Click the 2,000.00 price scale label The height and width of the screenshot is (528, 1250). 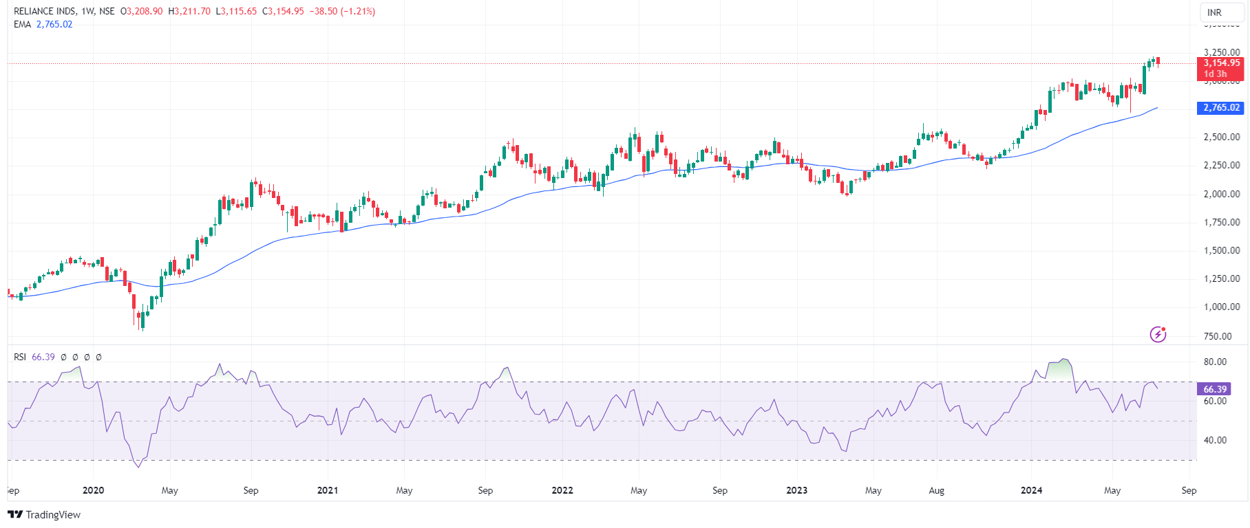[x=1221, y=194]
